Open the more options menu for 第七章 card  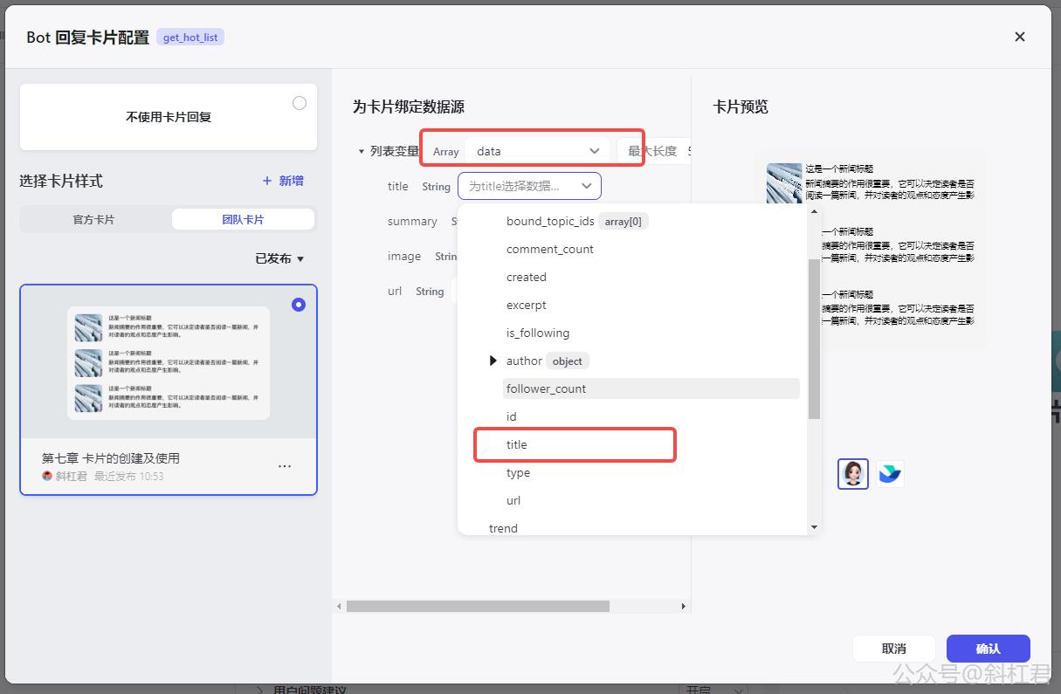point(285,466)
